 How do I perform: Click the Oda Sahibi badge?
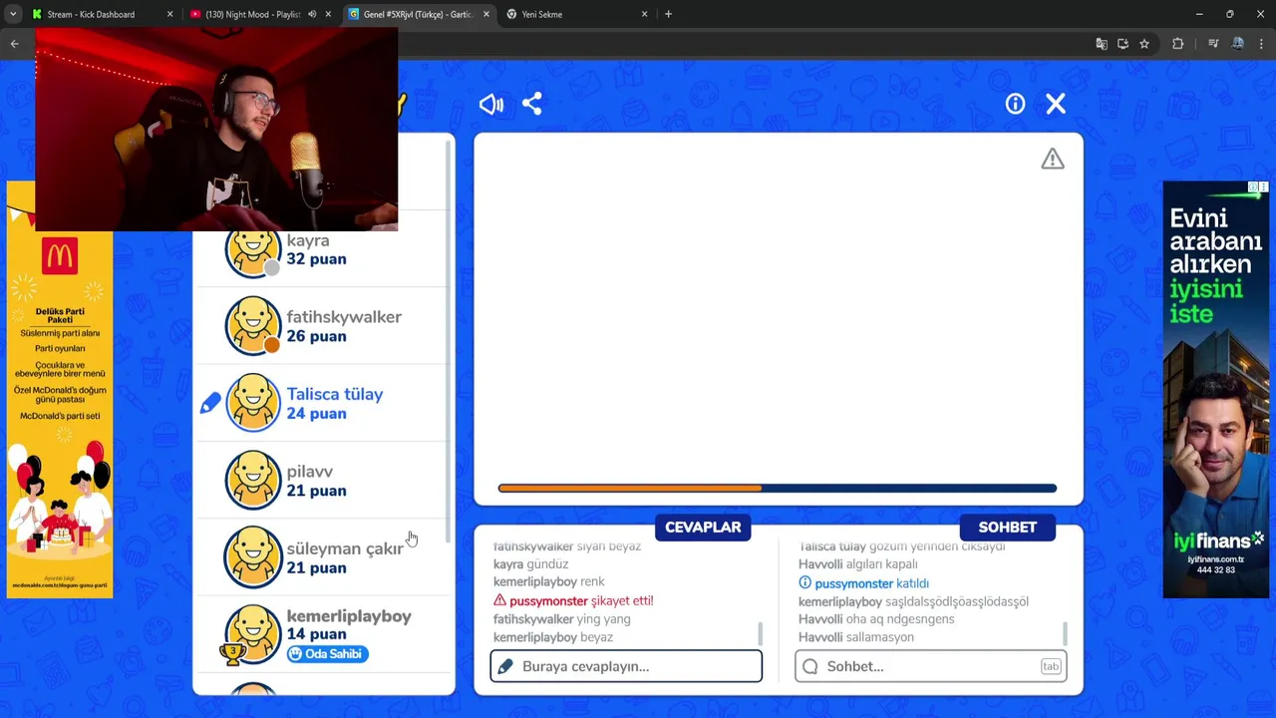tap(328, 654)
